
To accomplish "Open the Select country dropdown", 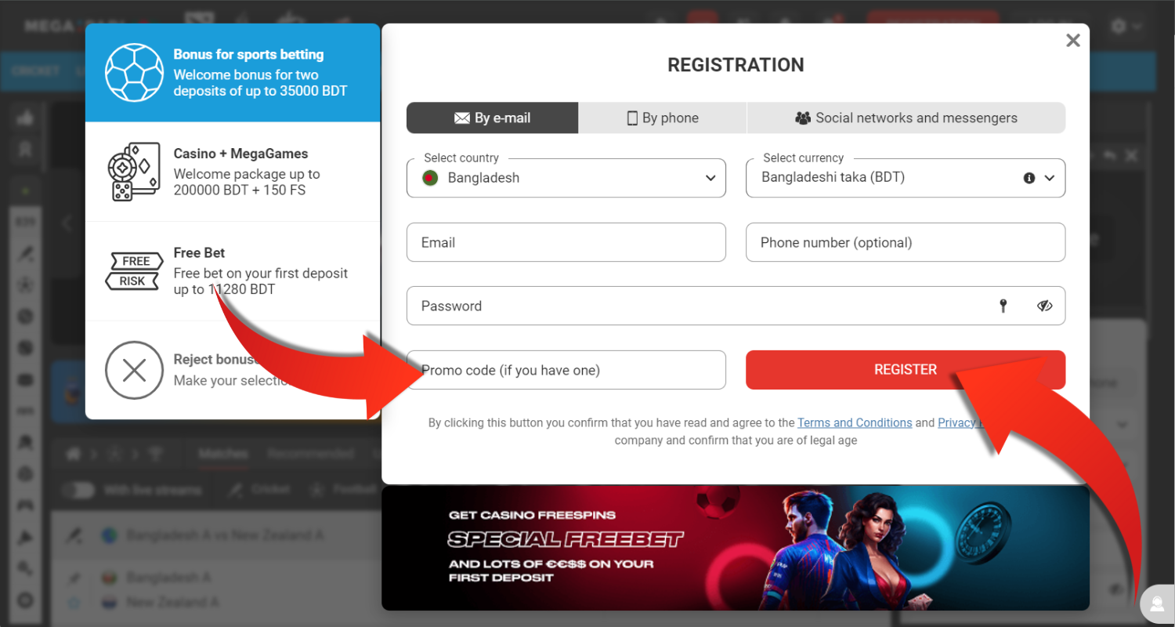I will coord(566,178).
